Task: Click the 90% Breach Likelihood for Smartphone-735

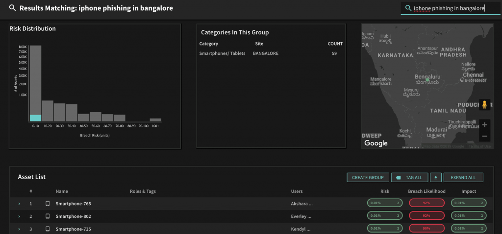Action: pos(427,229)
